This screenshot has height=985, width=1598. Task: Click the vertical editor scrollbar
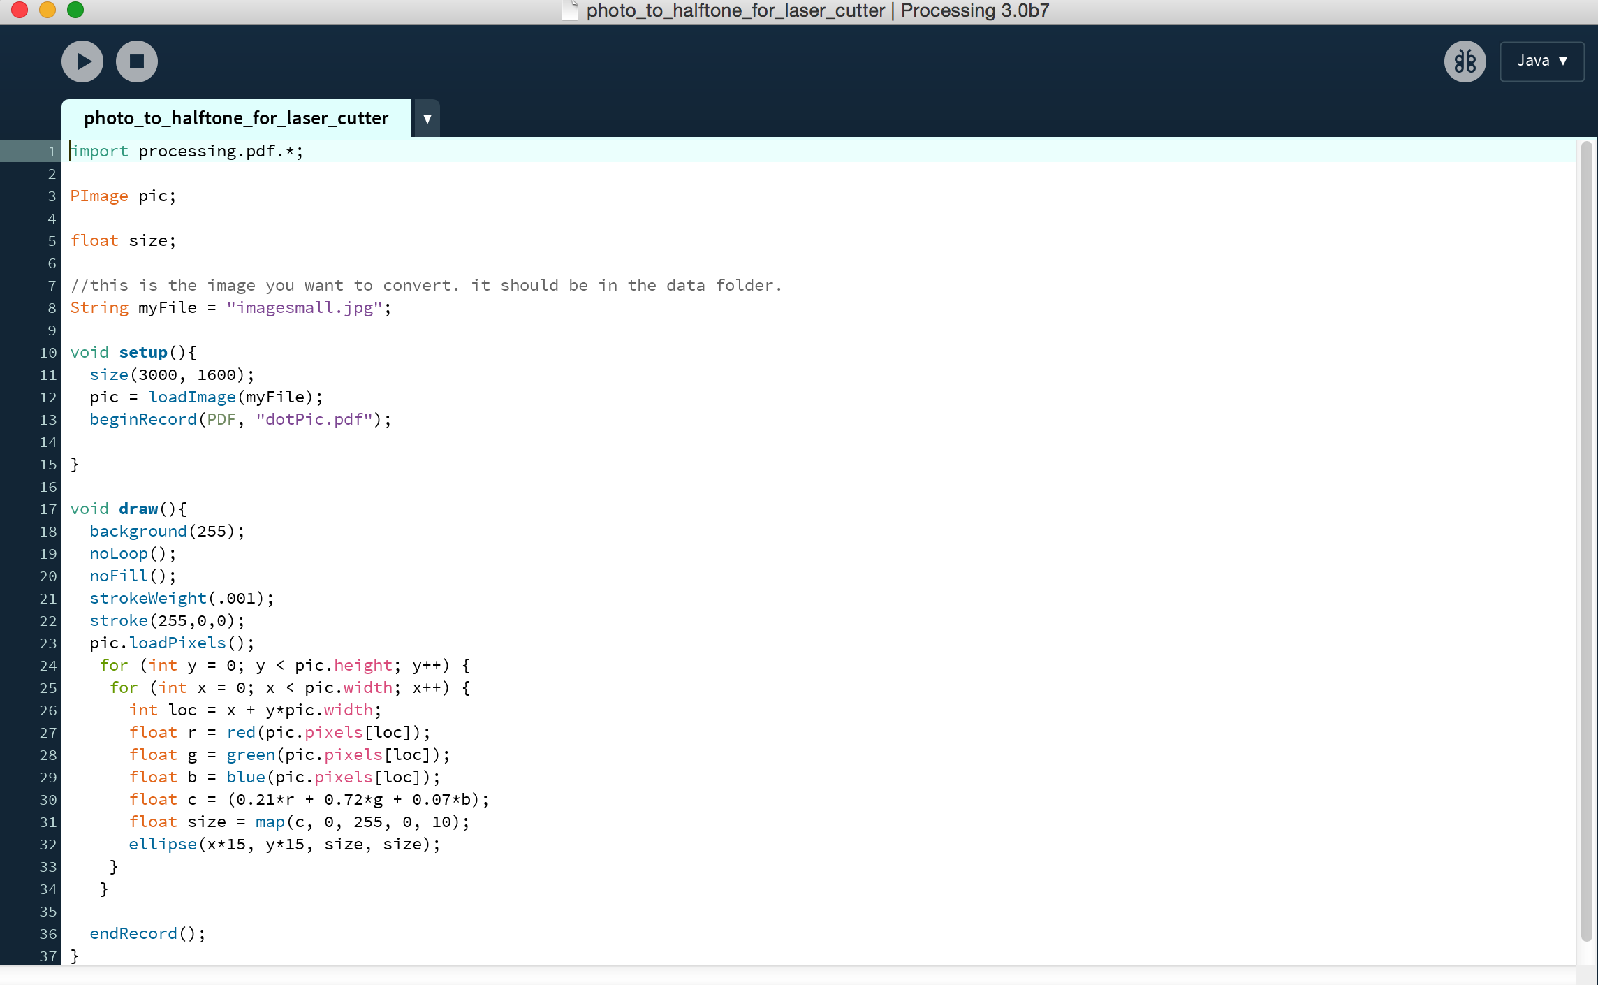pos(1587,541)
